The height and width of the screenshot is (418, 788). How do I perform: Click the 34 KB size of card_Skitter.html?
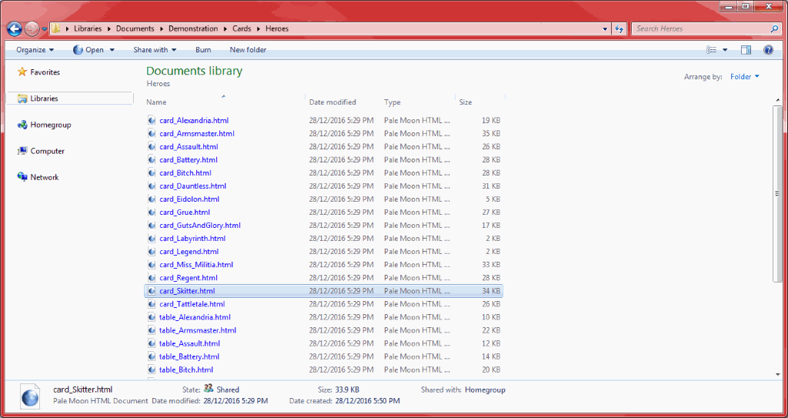(x=491, y=291)
